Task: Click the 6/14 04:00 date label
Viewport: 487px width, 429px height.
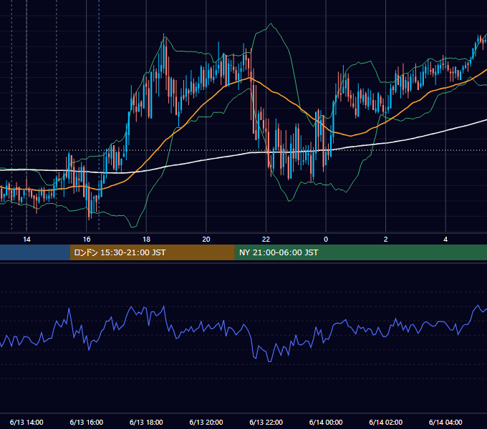Action: (x=445, y=422)
